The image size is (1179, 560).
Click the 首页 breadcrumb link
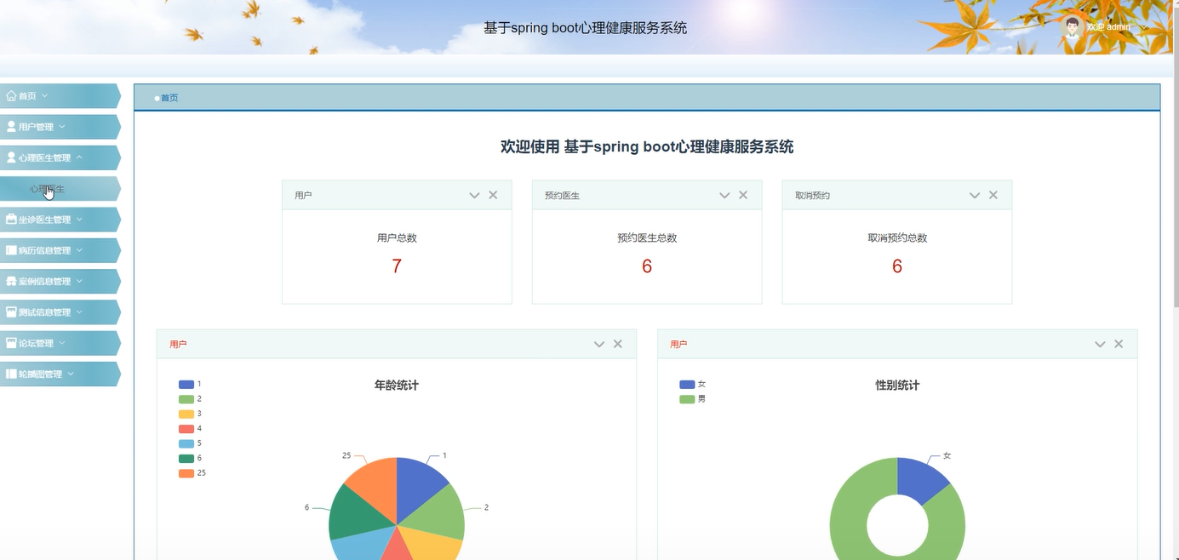pyautogui.click(x=169, y=98)
